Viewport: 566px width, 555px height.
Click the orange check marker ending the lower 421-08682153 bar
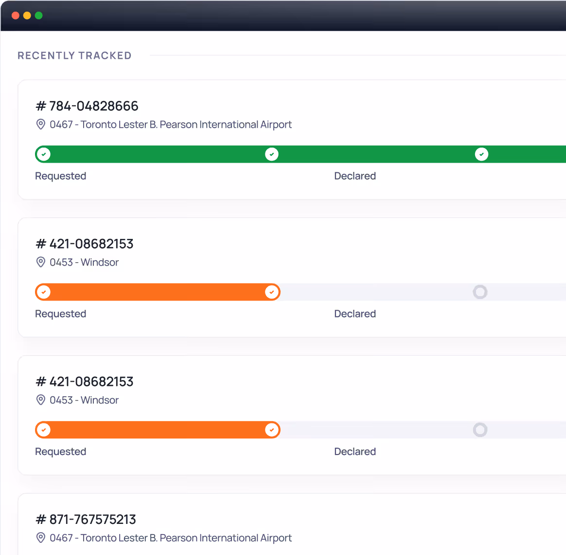tap(272, 430)
